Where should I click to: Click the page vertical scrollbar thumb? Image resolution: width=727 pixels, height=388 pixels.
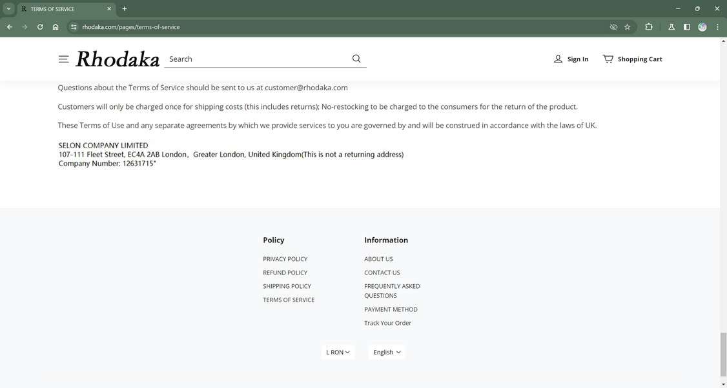pos(723,356)
